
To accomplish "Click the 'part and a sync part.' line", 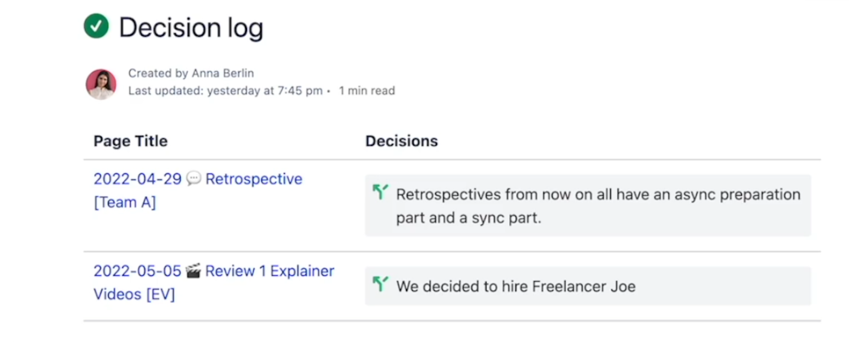I will point(469,218).
